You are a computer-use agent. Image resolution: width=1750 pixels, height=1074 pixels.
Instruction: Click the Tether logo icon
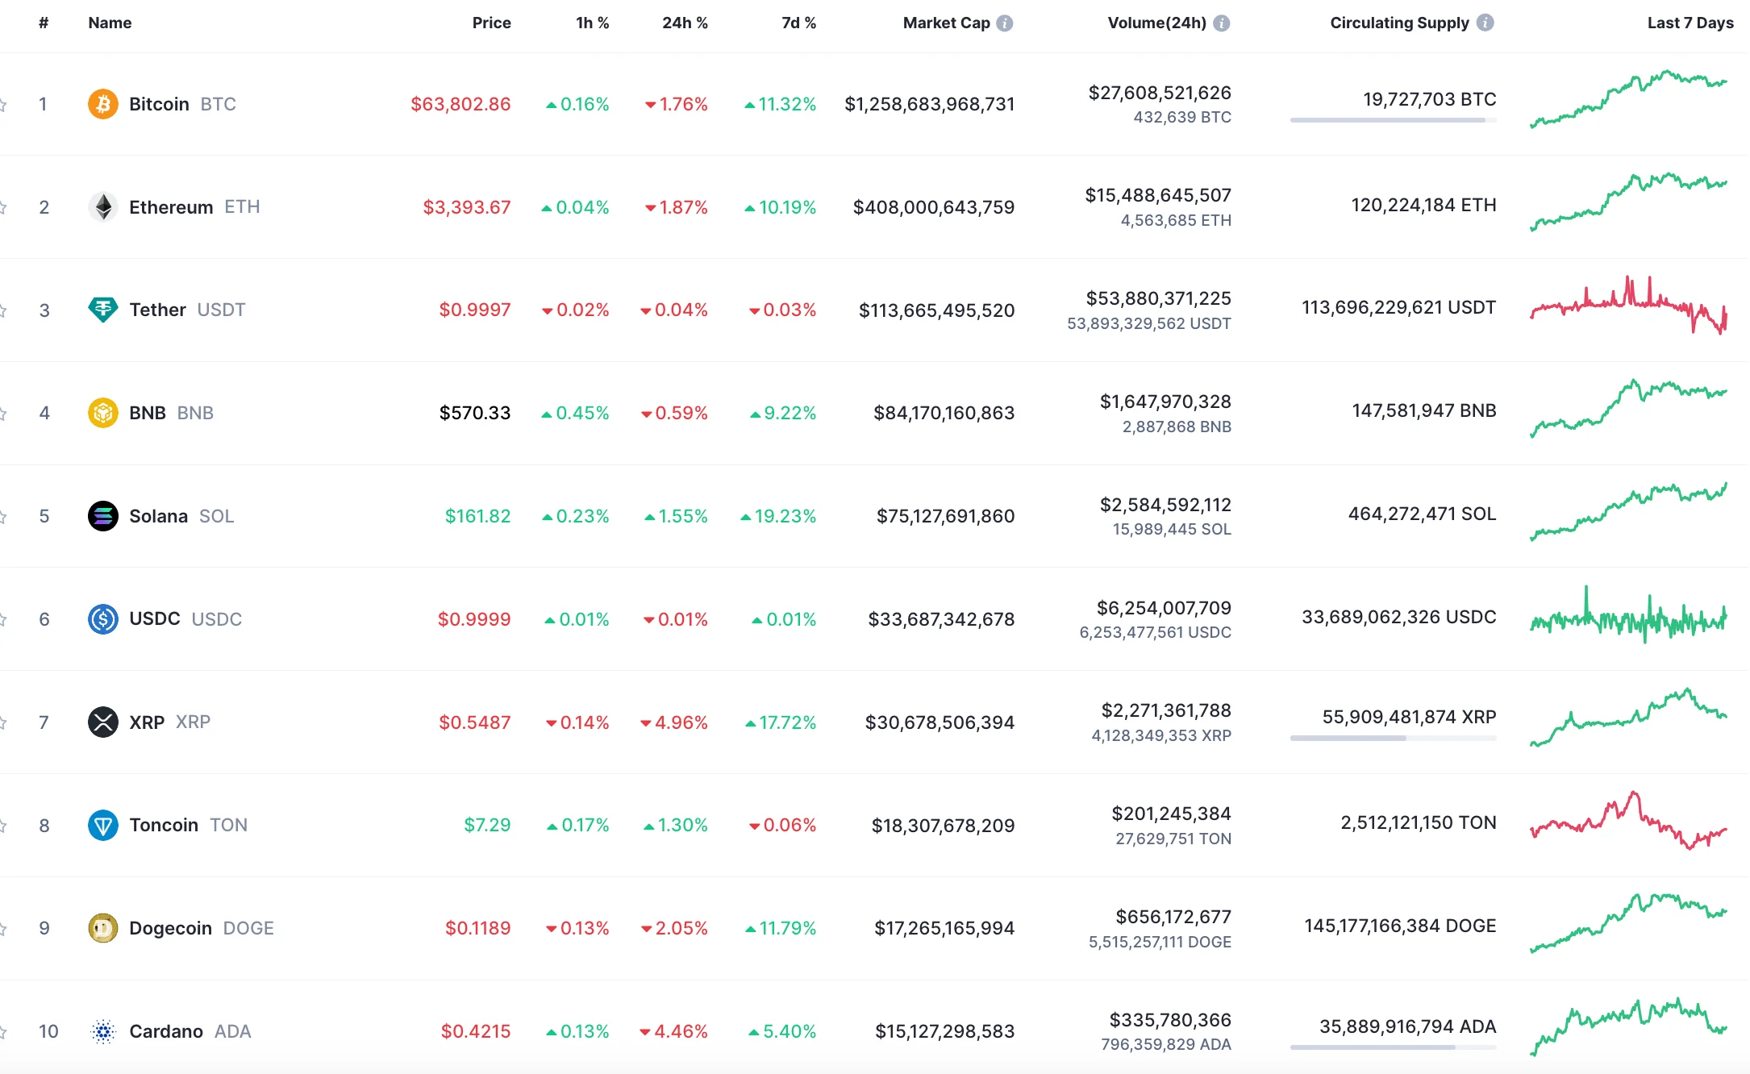click(x=102, y=310)
